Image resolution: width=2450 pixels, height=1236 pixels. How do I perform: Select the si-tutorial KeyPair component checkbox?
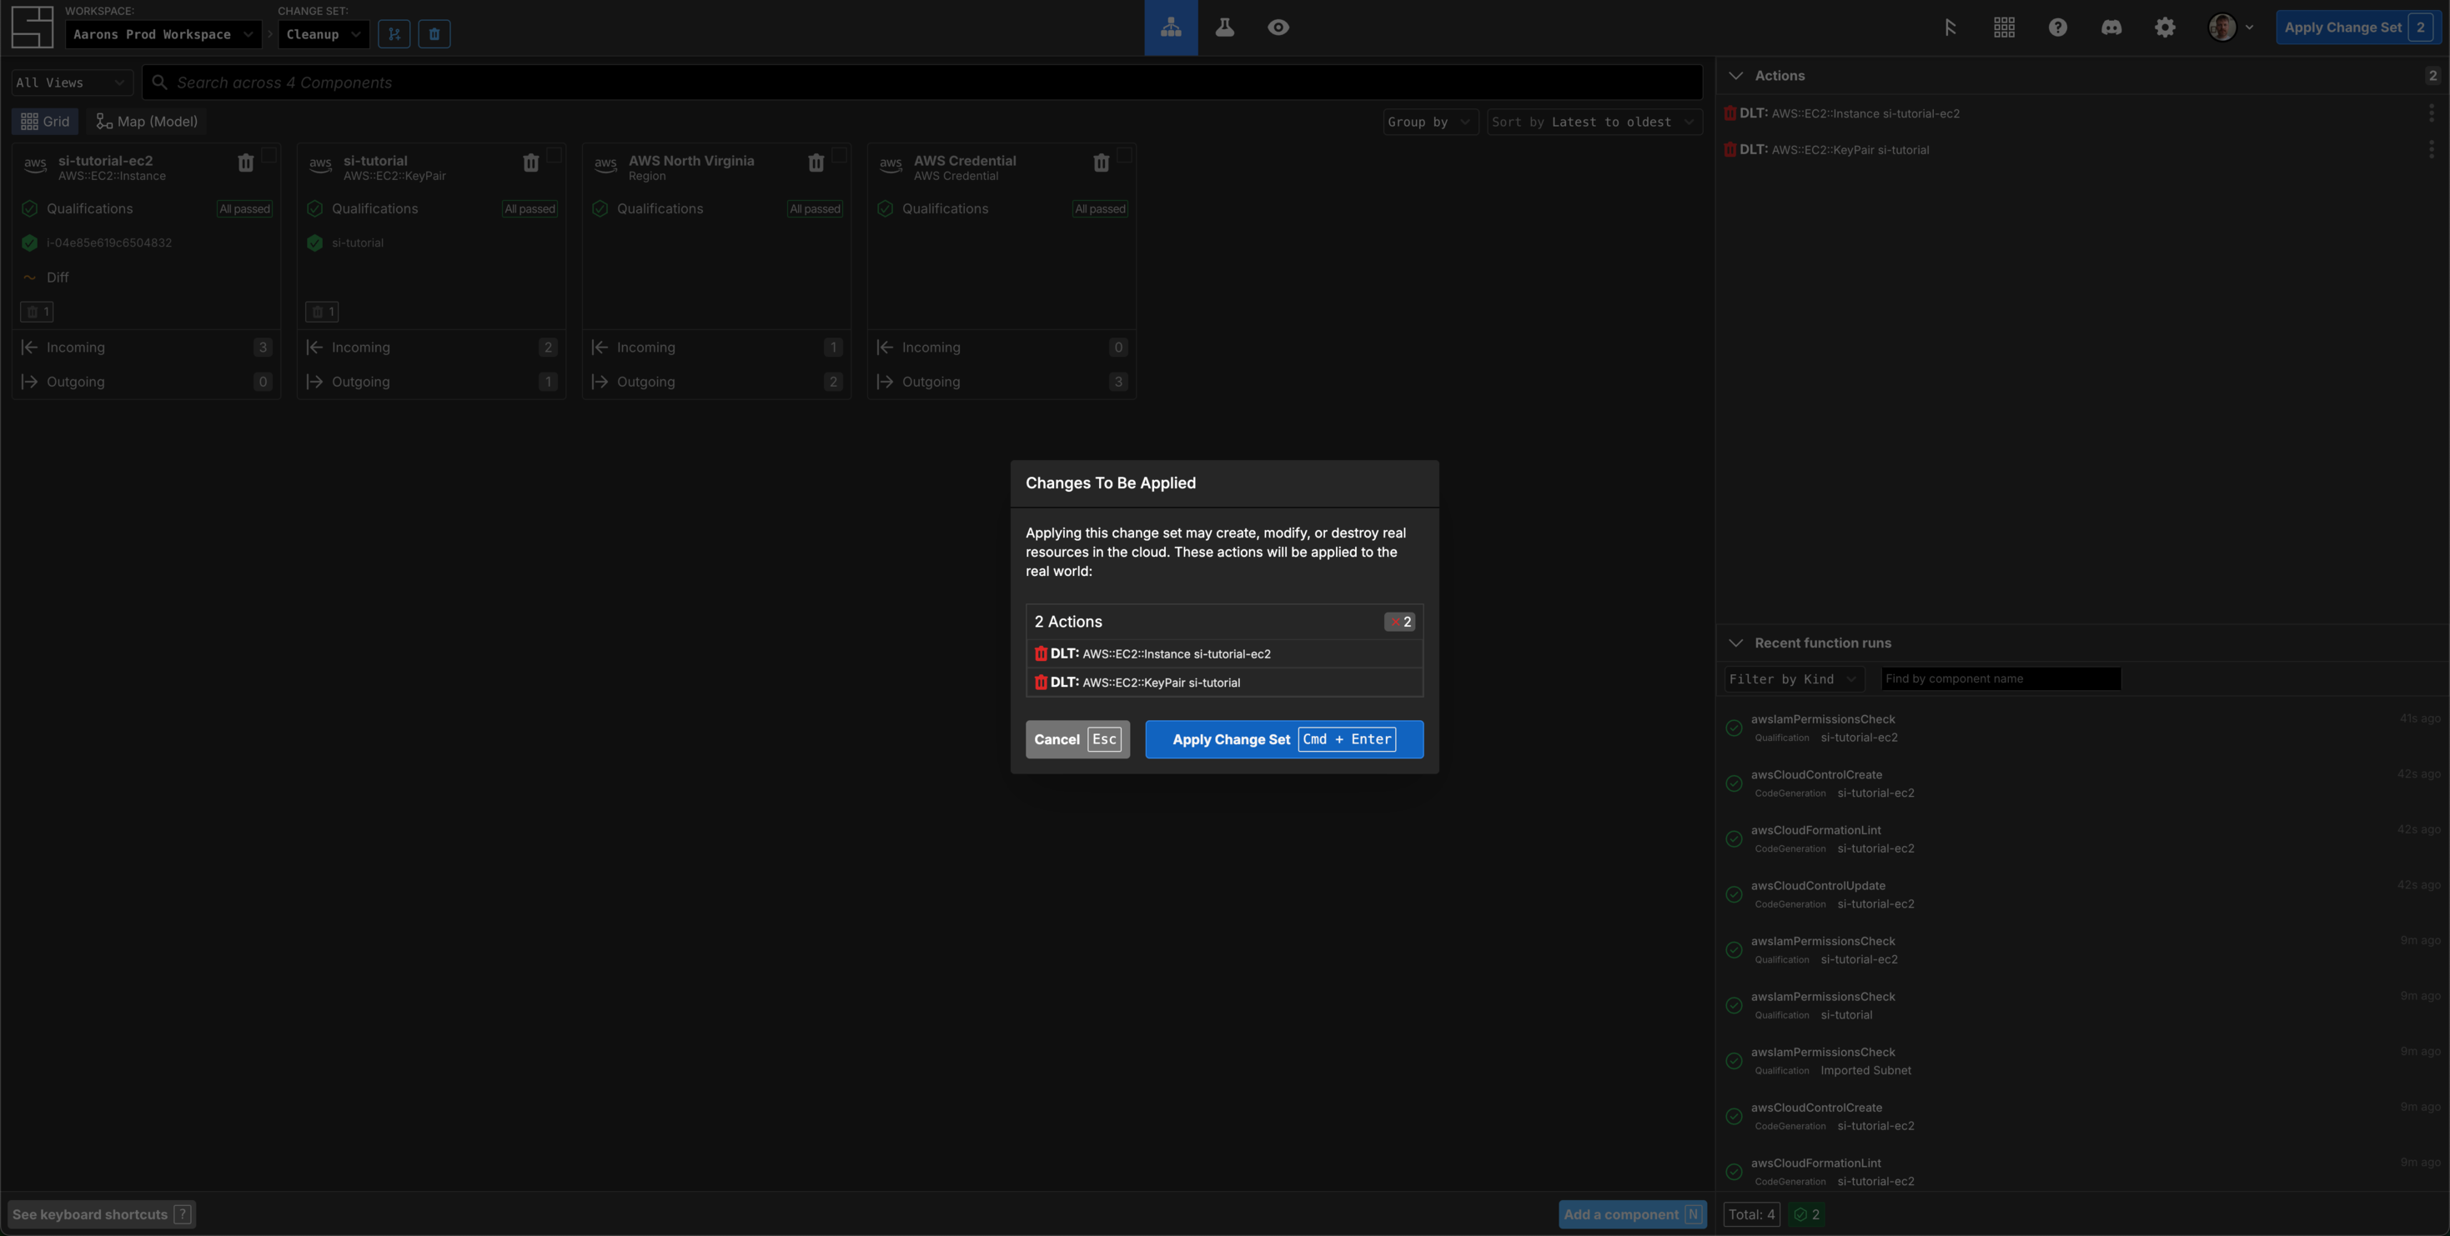click(555, 155)
